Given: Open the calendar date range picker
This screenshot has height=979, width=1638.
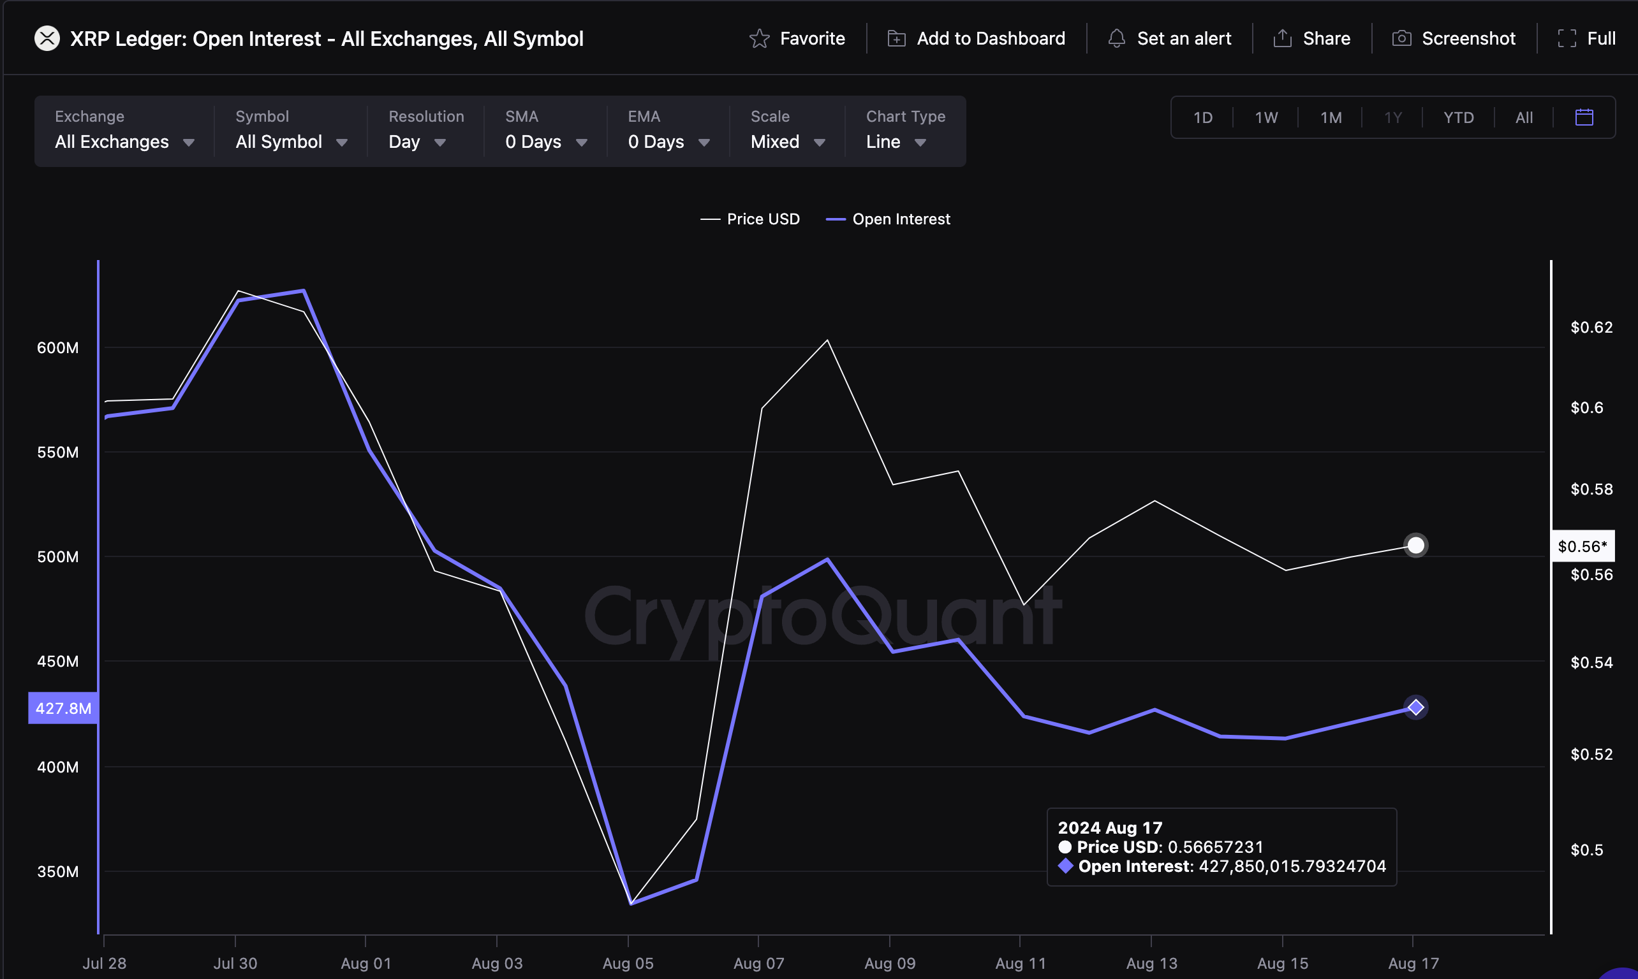Looking at the screenshot, I should click(1584, 117).
